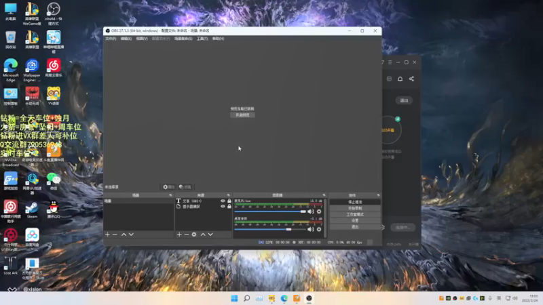Open the Scene Collection (S) menu
This screenshot has width=543, height=305.
183,39
